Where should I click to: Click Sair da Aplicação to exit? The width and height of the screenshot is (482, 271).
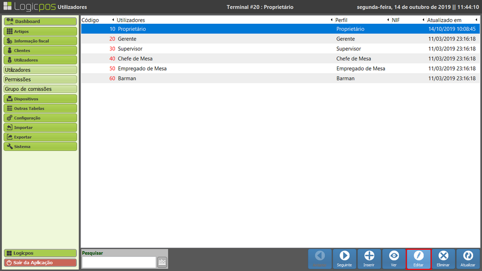(40, 263)
